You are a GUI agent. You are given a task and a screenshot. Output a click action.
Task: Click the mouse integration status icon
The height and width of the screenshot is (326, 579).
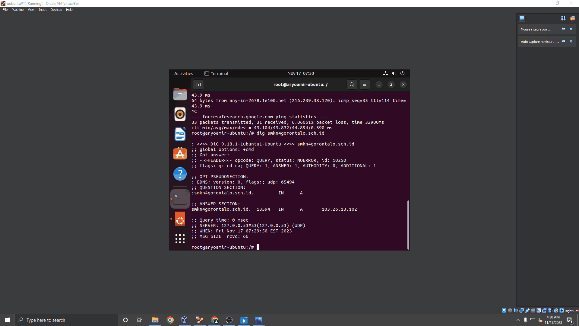(556, 311)
